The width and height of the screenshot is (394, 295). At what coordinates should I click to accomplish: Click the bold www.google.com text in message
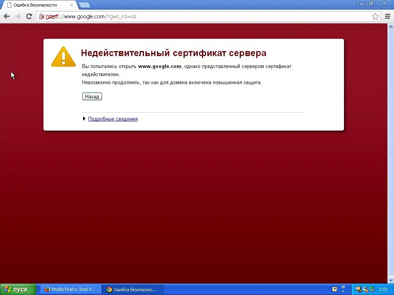[x=160, y=66]
